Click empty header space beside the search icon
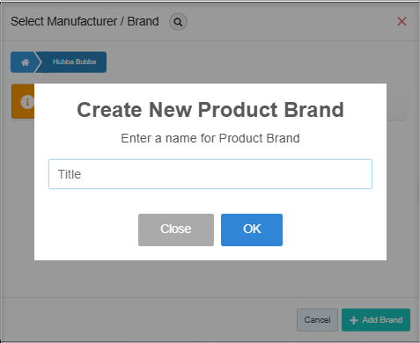Image resolution: width=420 pixels, height=343 pixels. (291, 21)
